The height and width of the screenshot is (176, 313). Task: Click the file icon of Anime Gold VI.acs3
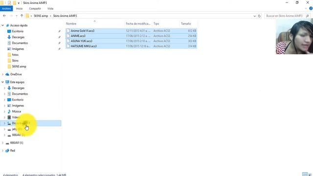point(68,31)
